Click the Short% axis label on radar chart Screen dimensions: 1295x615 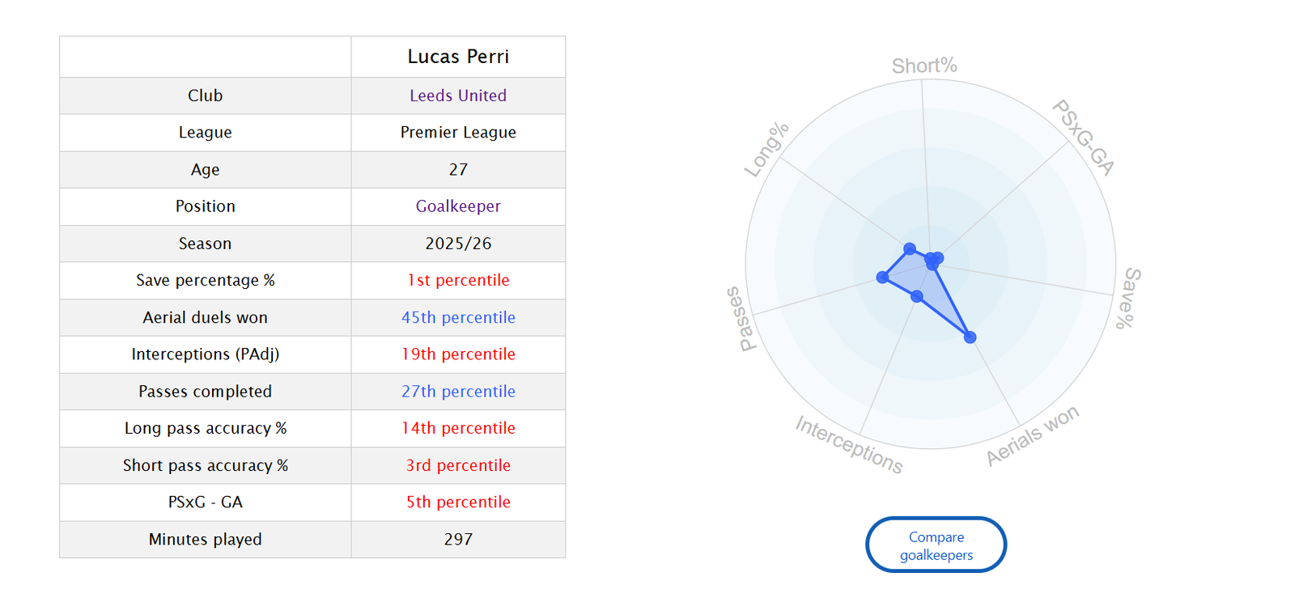[924, 66]
